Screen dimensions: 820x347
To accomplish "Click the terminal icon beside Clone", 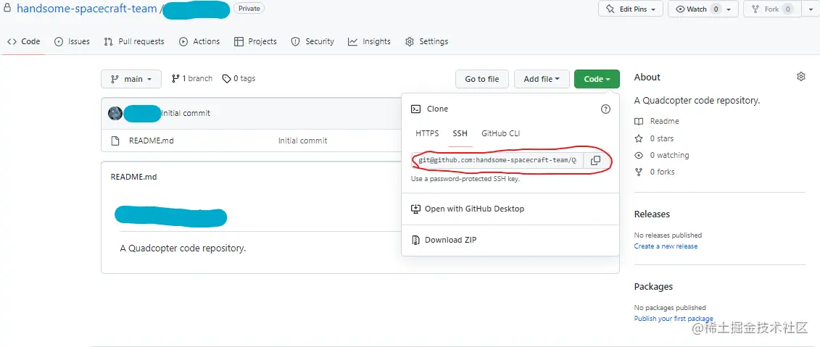I will coord(415,109).
